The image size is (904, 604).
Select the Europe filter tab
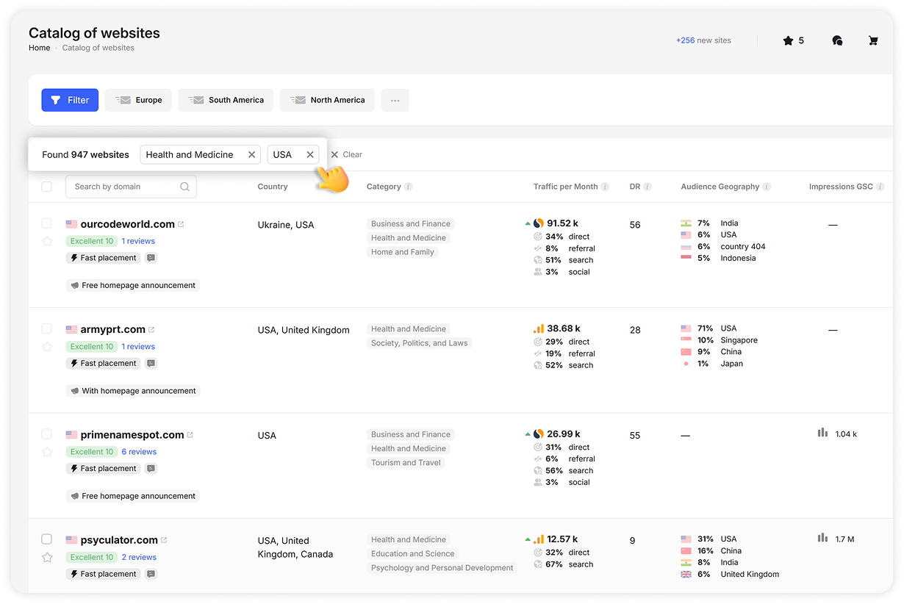pos(138,100)
